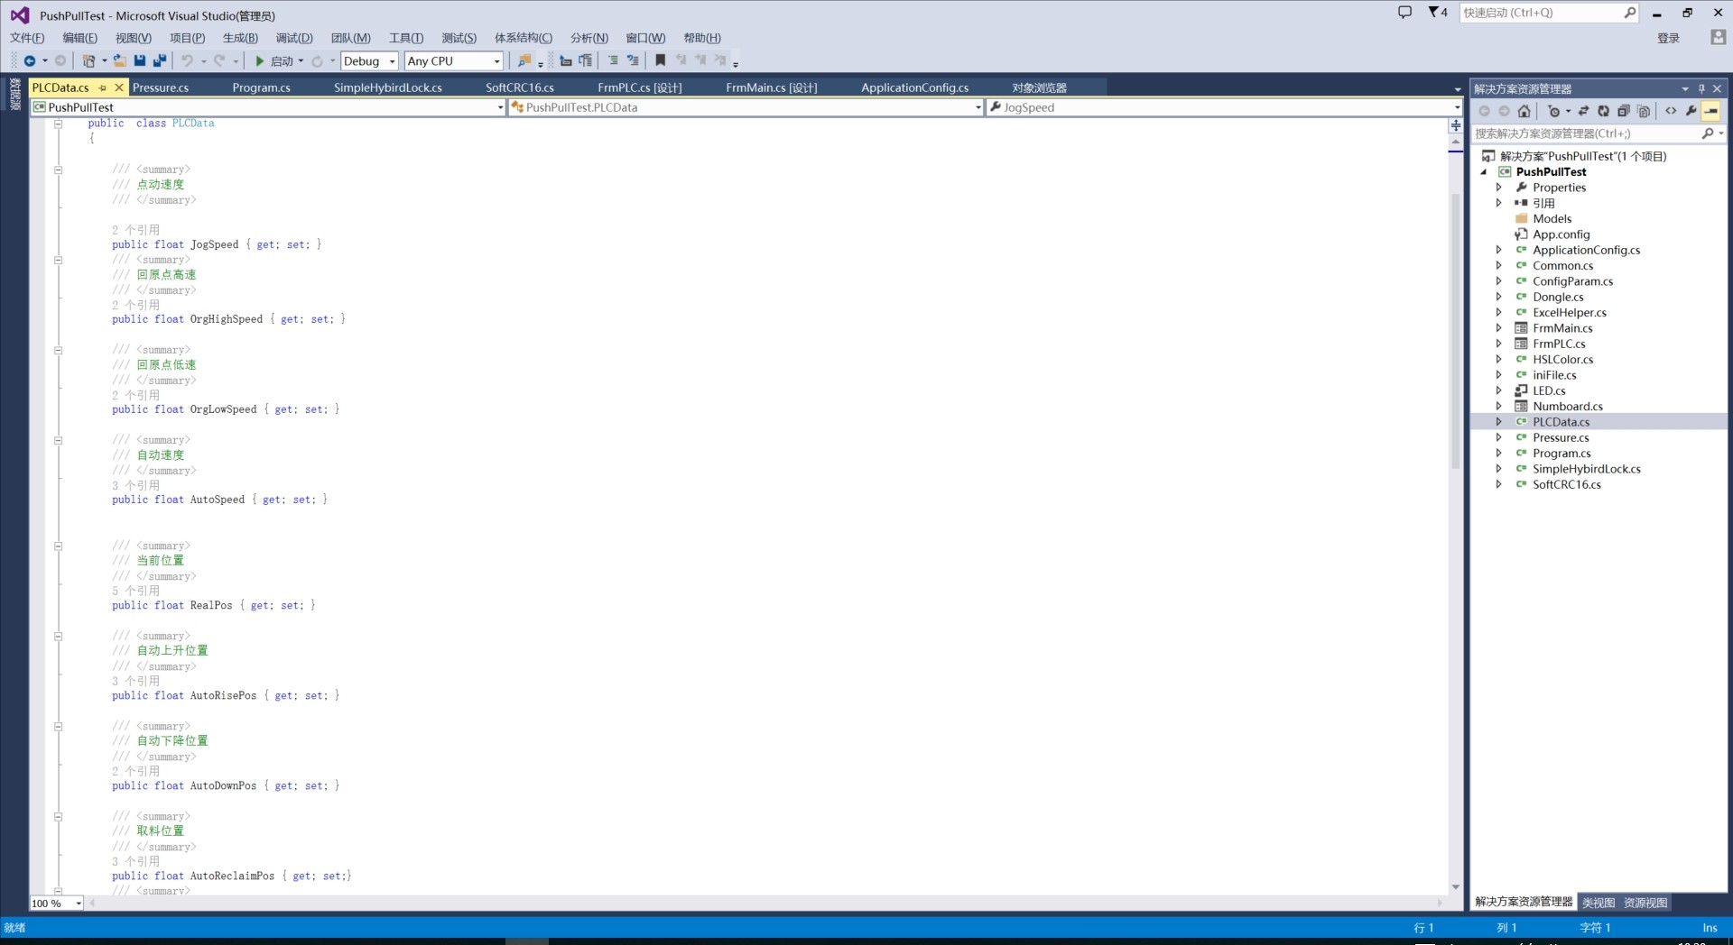
Task: Collapse the OrgLowSpeed summary comment block
Action: point(58,350)
